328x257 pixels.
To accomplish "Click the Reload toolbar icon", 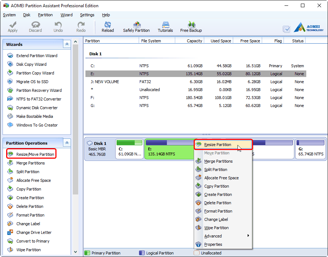I will [108, 27].
